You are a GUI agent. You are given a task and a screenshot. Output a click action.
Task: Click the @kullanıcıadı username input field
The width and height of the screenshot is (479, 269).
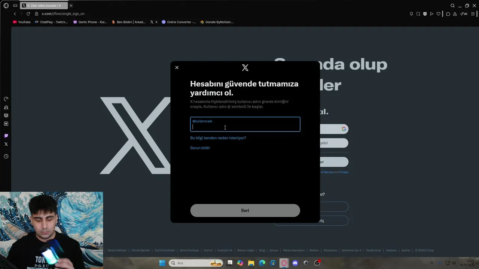(245, 124)
